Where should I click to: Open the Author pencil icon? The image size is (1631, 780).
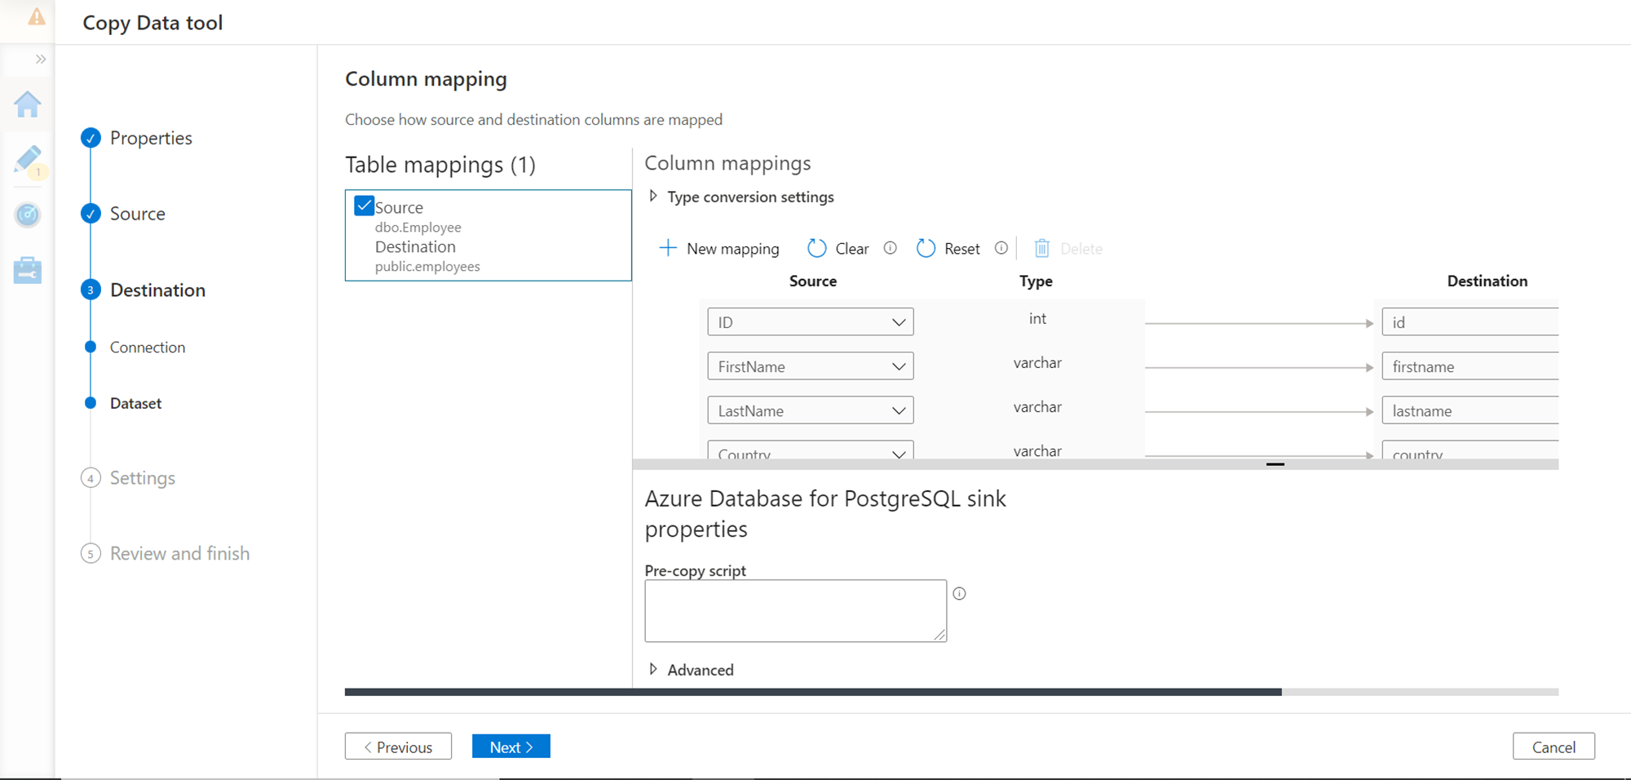(28, 159)
